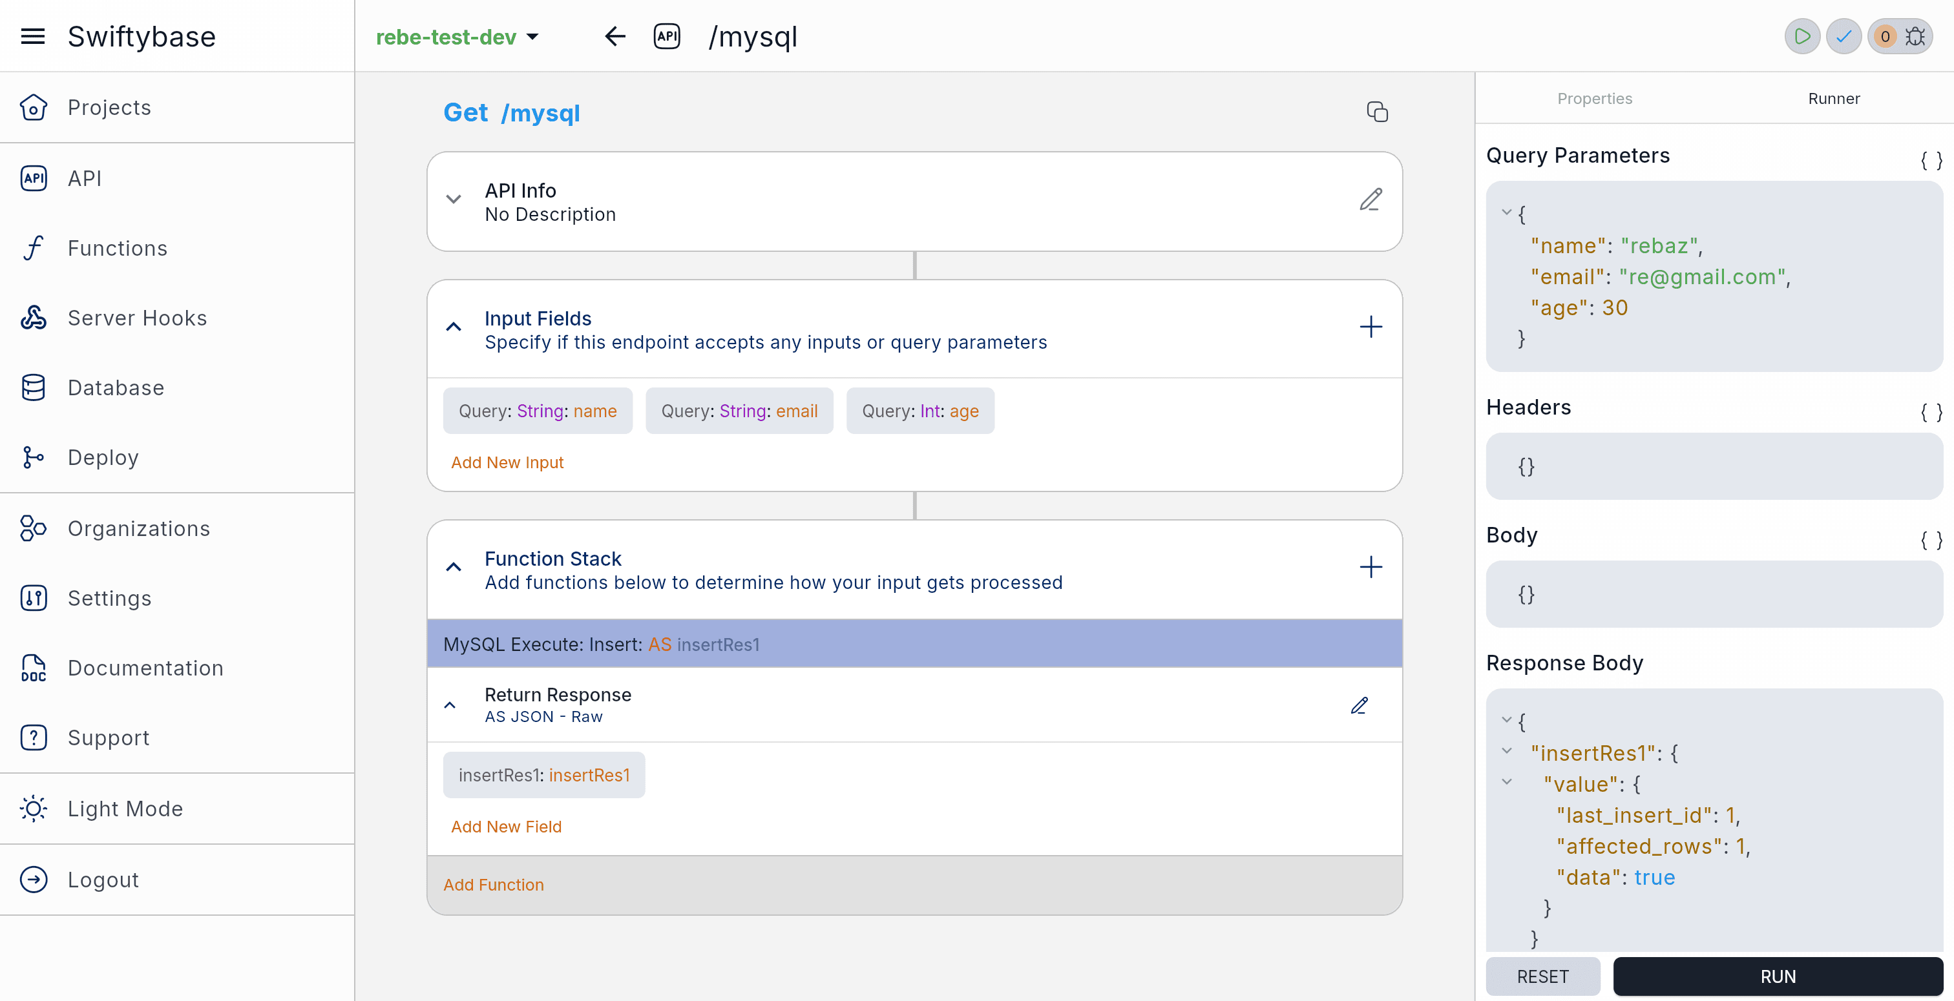The image size is (1954, 1001).
Task: Add input with Input Fields plus icon
Action: [1371, 327]
